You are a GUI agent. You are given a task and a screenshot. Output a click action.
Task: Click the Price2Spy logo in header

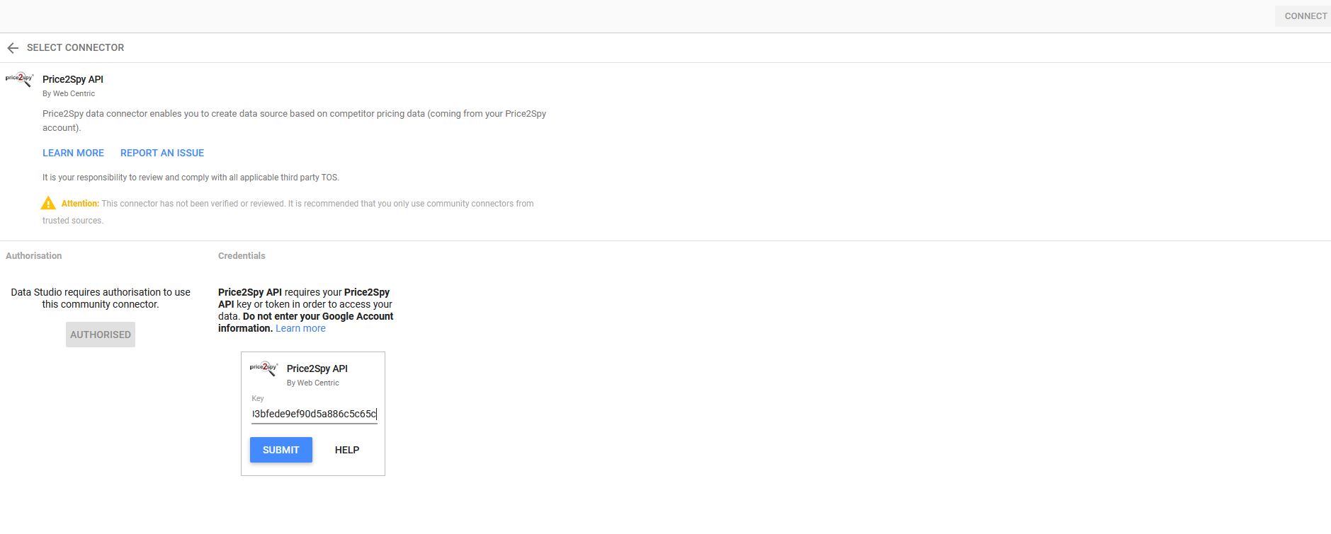[19, 79]
